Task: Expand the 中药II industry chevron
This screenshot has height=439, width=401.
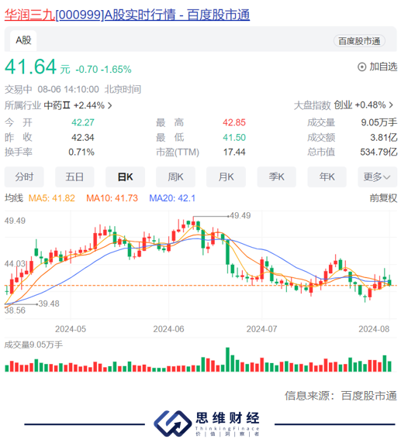Action: pos(110,105)
